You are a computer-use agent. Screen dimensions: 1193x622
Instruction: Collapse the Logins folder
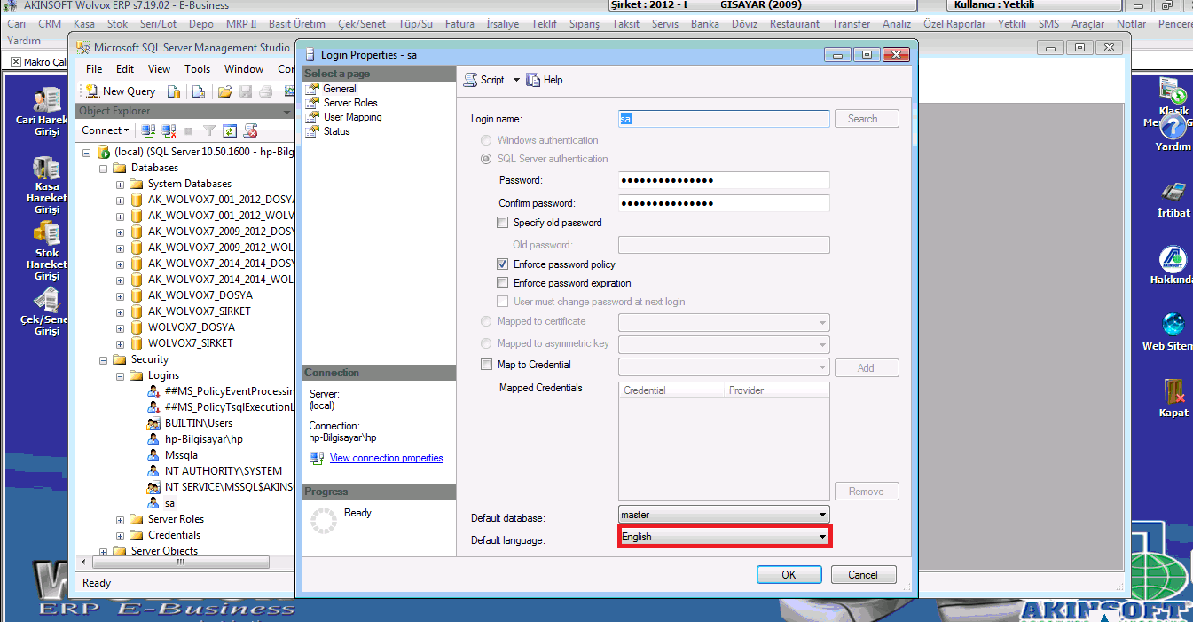click(x=120, y=375)
